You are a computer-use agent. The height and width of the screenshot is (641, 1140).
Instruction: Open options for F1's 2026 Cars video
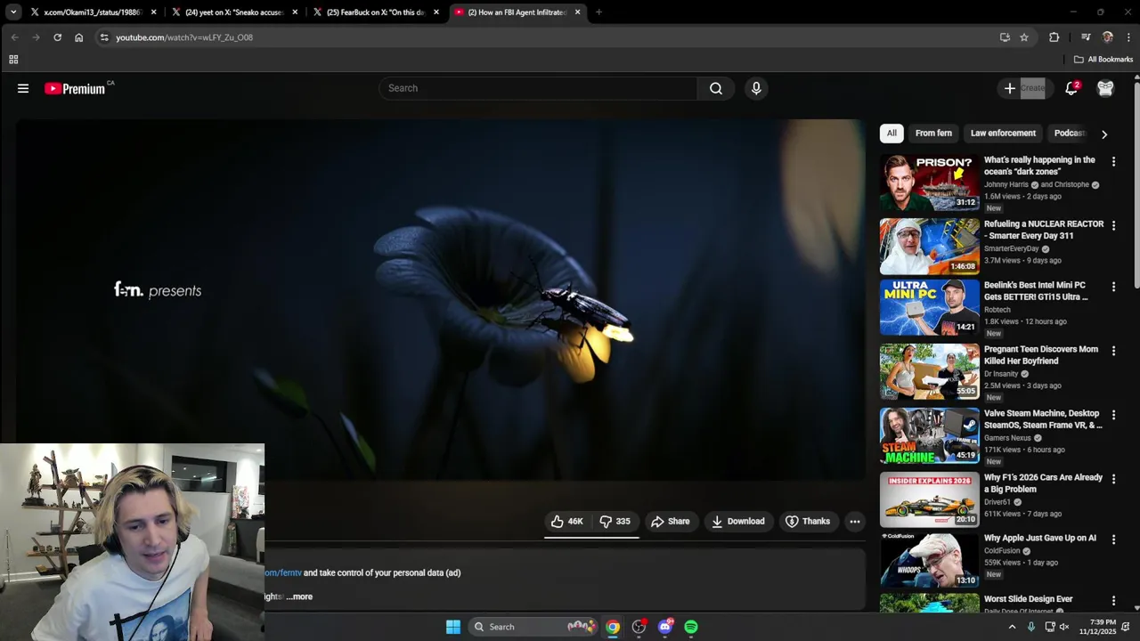[x=1113, y=479]
